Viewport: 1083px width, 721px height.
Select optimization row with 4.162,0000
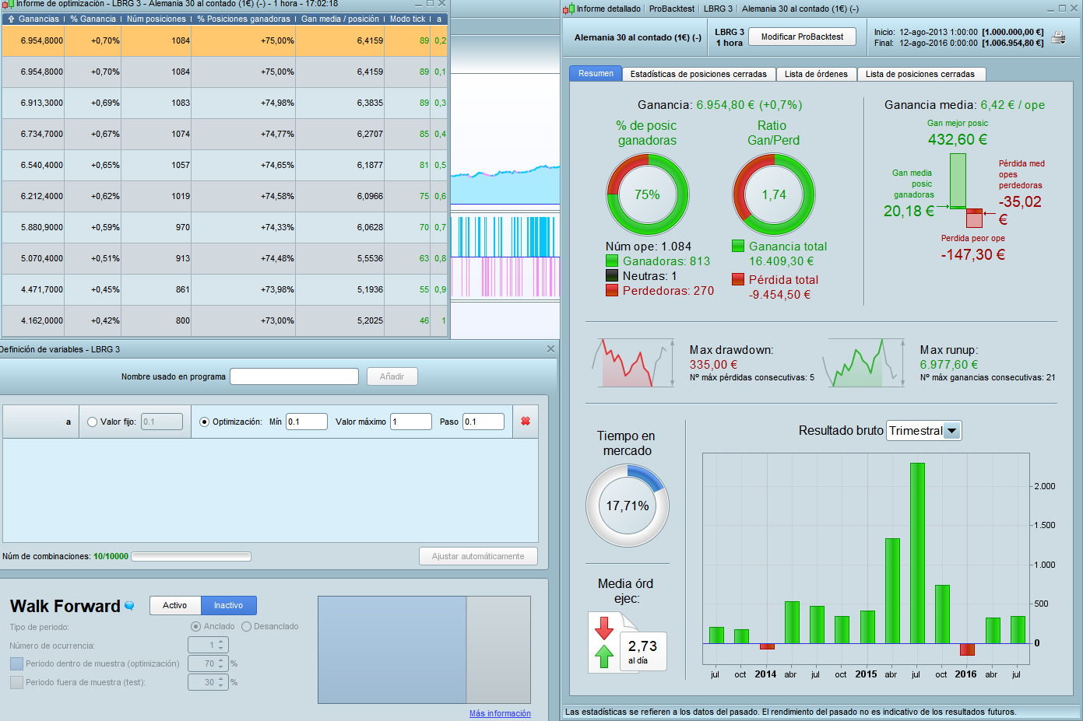225,320
